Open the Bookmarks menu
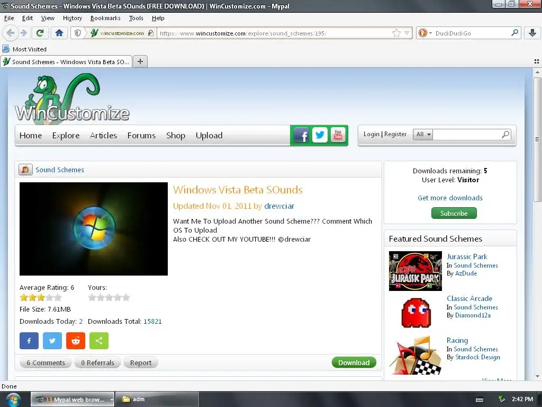542x407 pixels. 105,18
